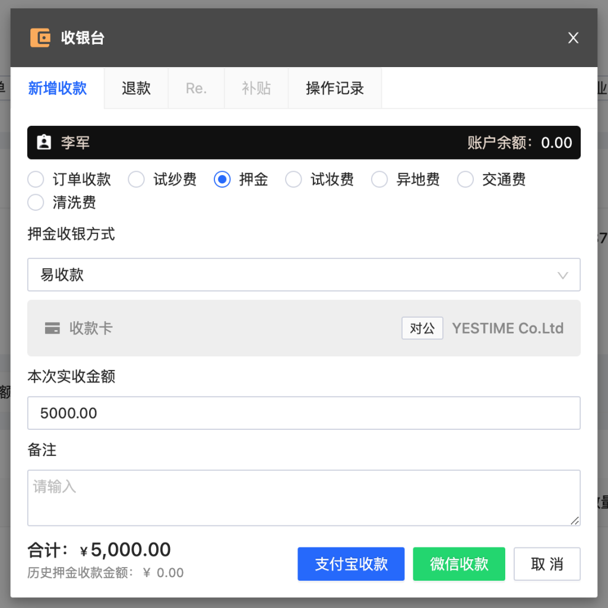Switch to the 退款 tab

[136, 88]
